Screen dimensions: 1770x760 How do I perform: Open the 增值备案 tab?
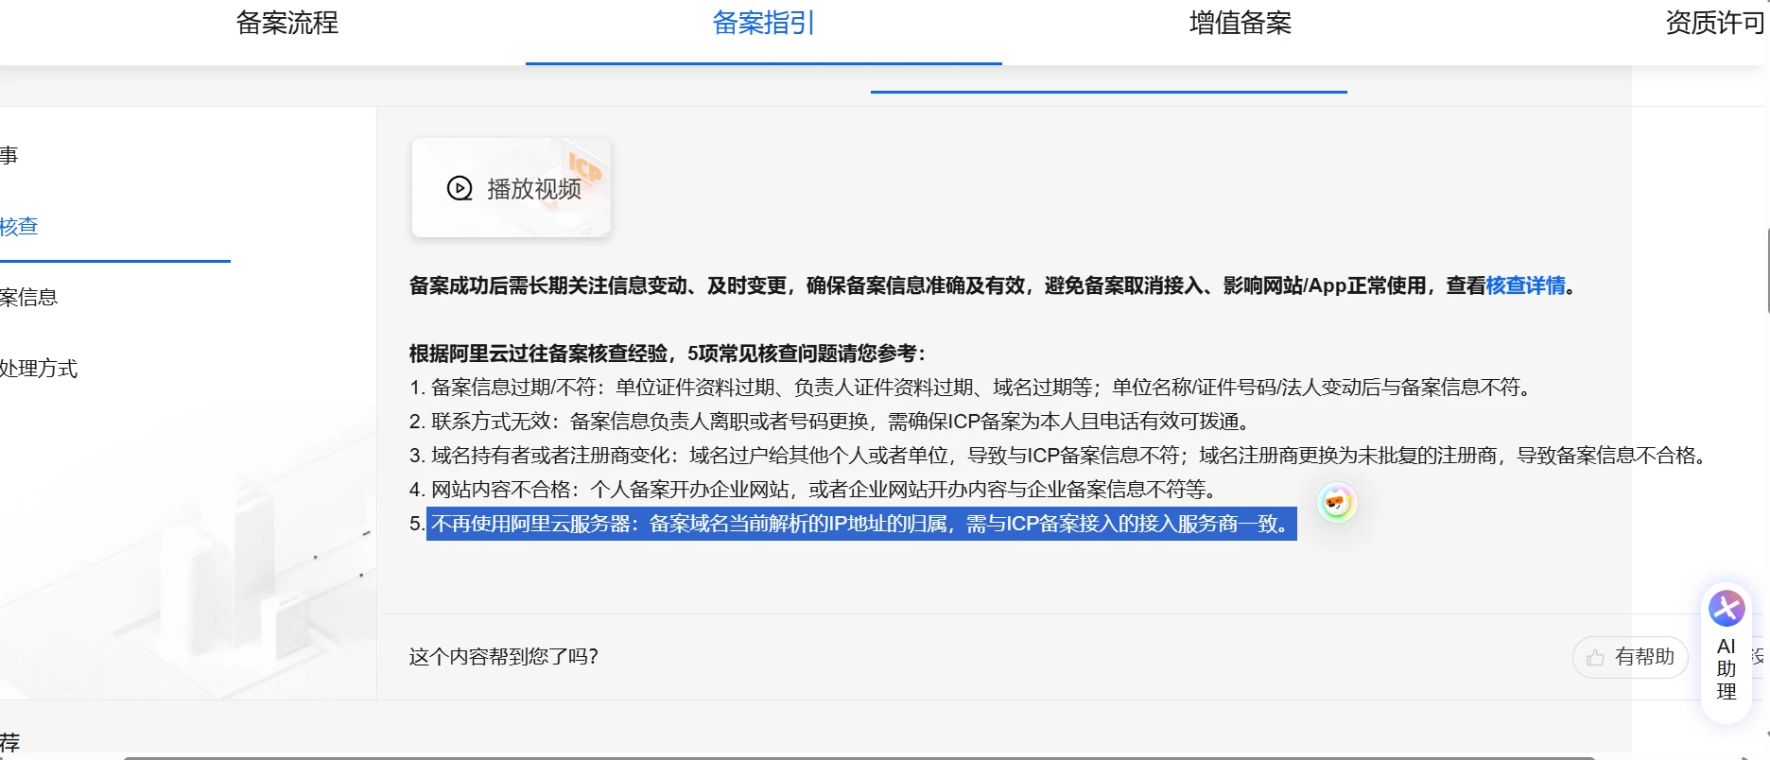coord(1240,23)
